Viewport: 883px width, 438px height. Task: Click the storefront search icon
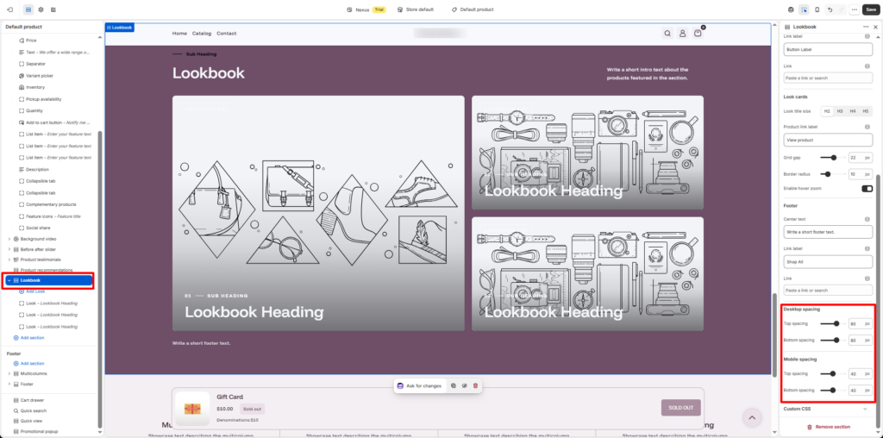[667, 34]
